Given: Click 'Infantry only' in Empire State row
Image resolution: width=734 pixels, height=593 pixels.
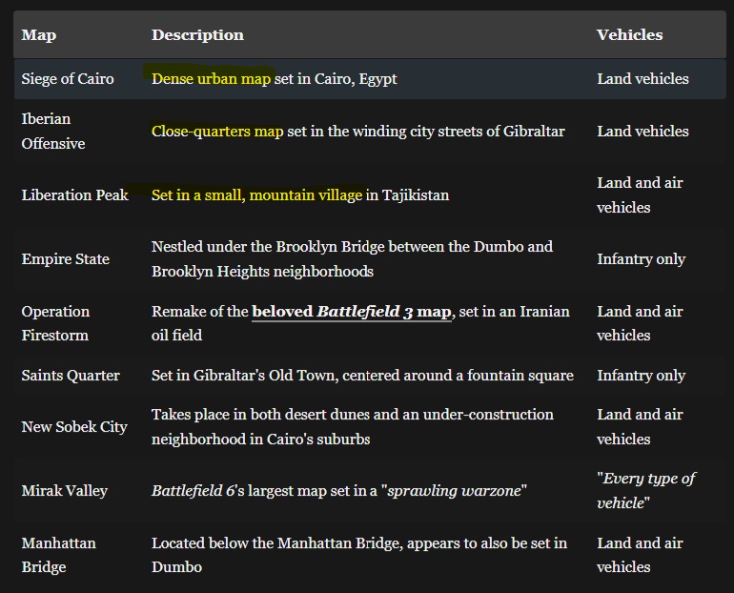Looking at the screenshot, I should coord(641,258).
